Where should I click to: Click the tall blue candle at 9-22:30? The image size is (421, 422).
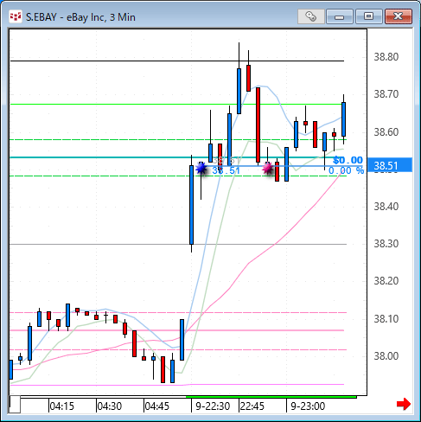click(191, 204)
